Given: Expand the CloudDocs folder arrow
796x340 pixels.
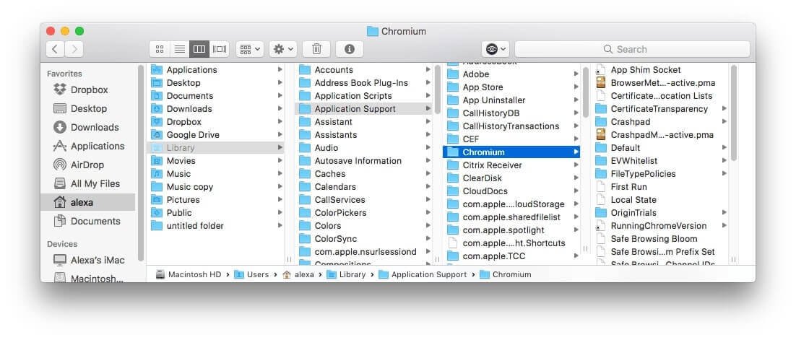Looking at the screenshot, I should [576, 191].
